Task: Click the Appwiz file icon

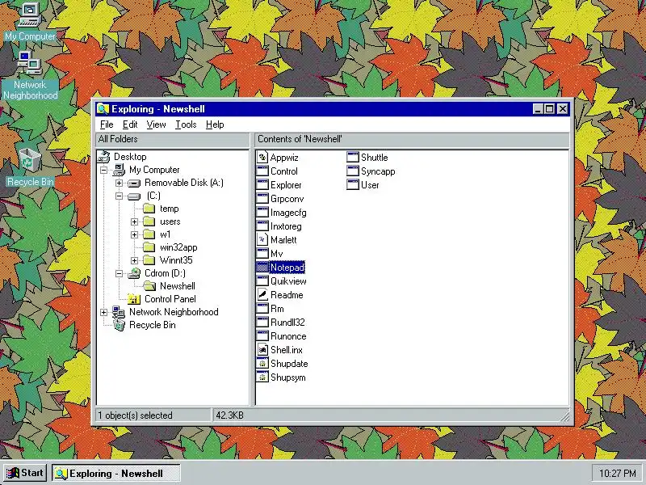Action: (262, 157)
